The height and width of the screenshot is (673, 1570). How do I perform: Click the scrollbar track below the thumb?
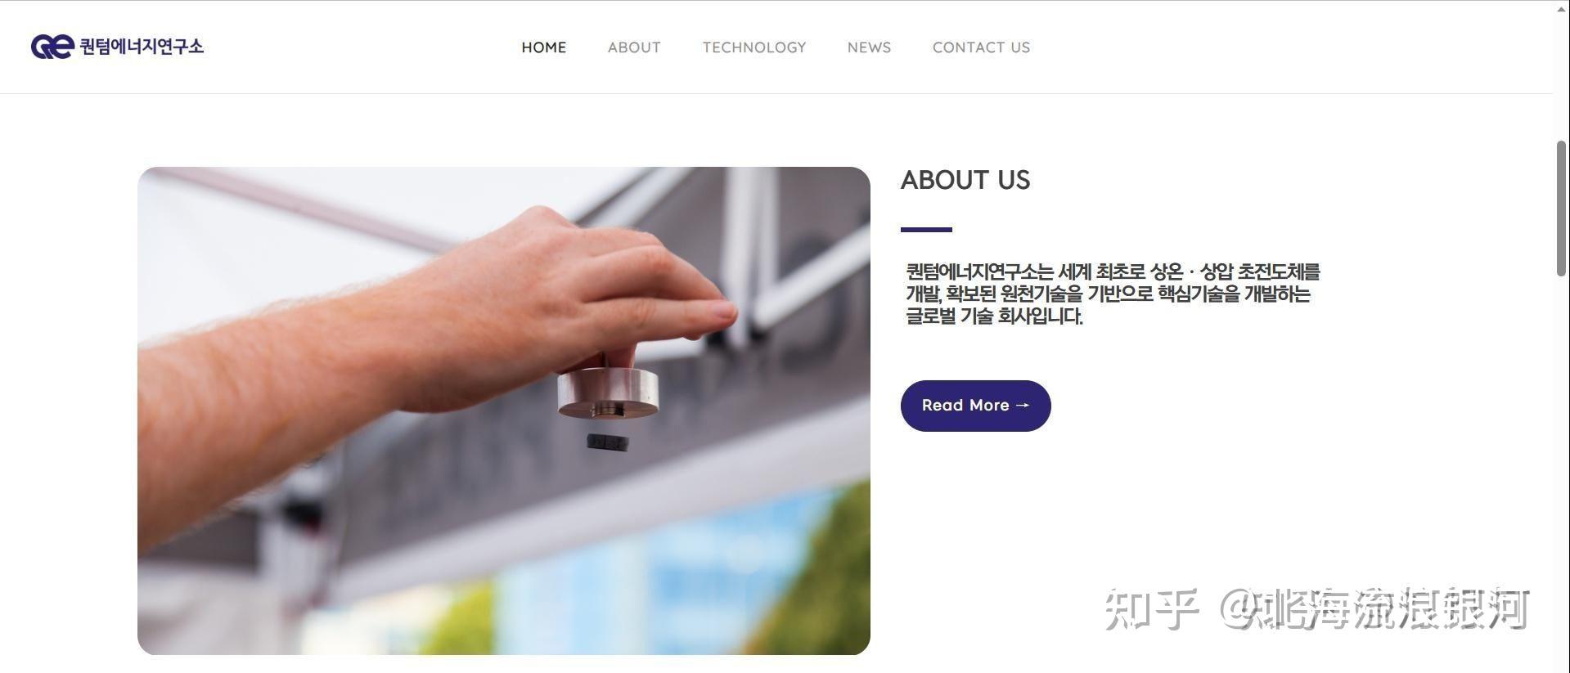1561,474
